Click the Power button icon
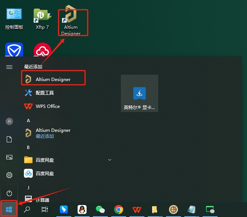The height and width of the screenshot is (217, 247). [x=9, y=193]
